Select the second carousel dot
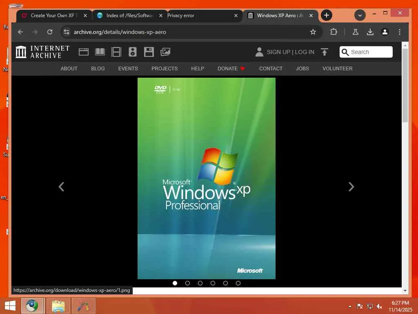The width and height of the screenshot is (418, 314). click(187, 283)
